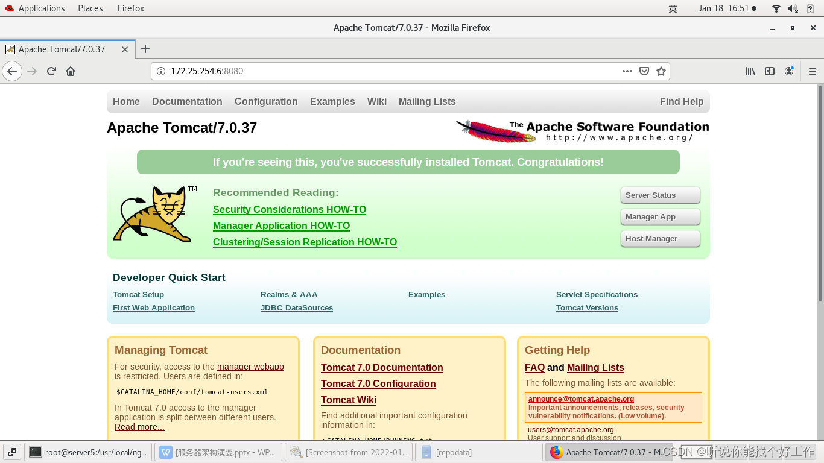Open the input method indicator showing 英
The image size is (824, 463).
click(673, 8)
